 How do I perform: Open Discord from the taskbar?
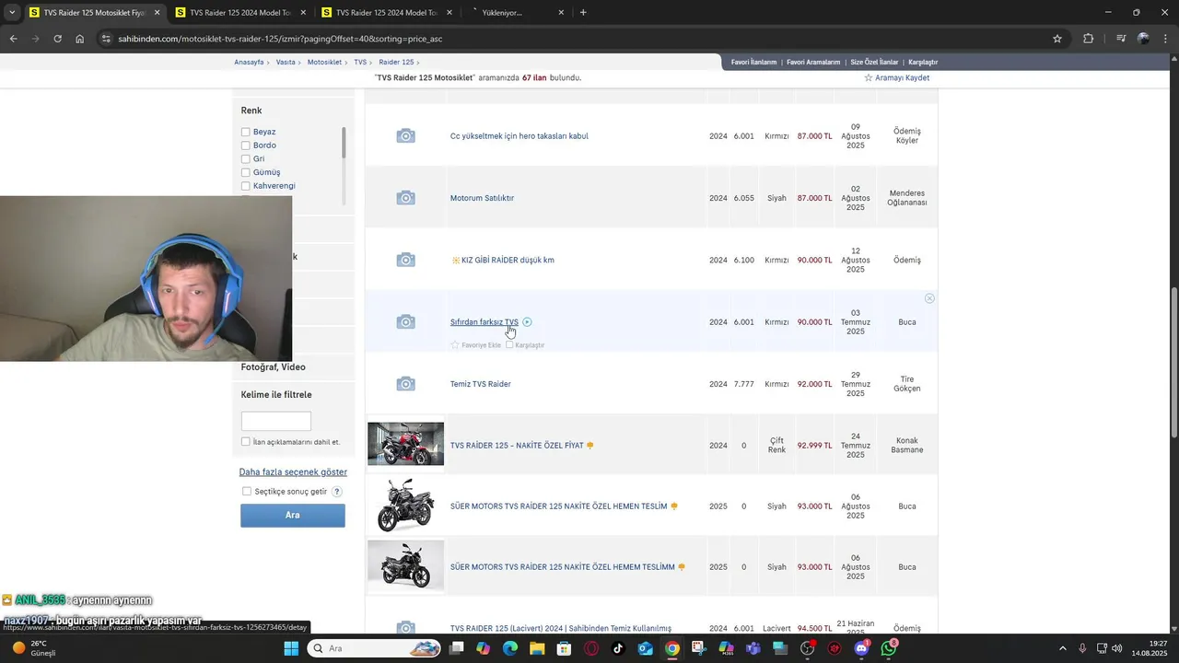(862, 648)
